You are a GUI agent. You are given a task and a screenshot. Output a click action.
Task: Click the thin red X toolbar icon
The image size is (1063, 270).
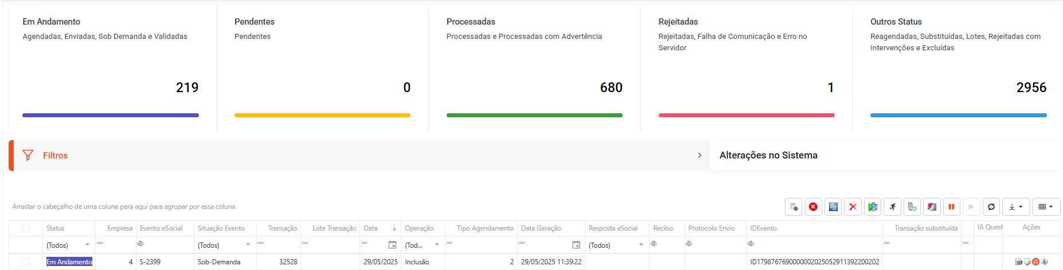(853, 207)
